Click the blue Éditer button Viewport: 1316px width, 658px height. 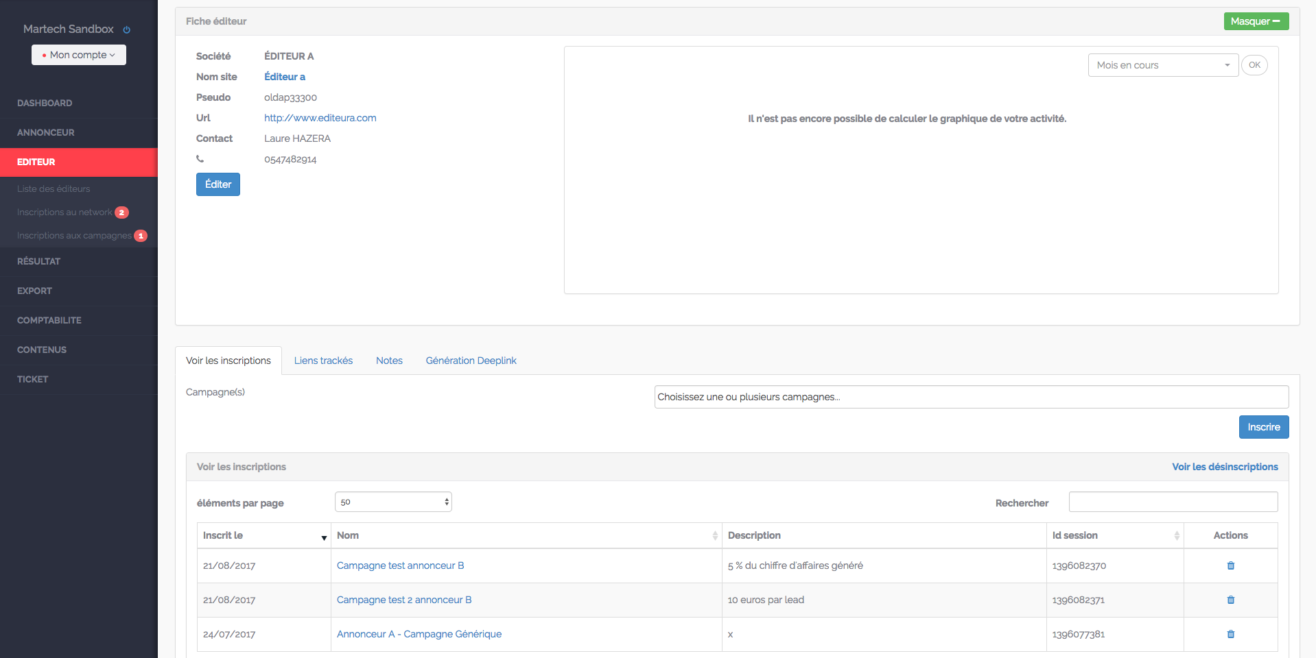pos(218,184)
